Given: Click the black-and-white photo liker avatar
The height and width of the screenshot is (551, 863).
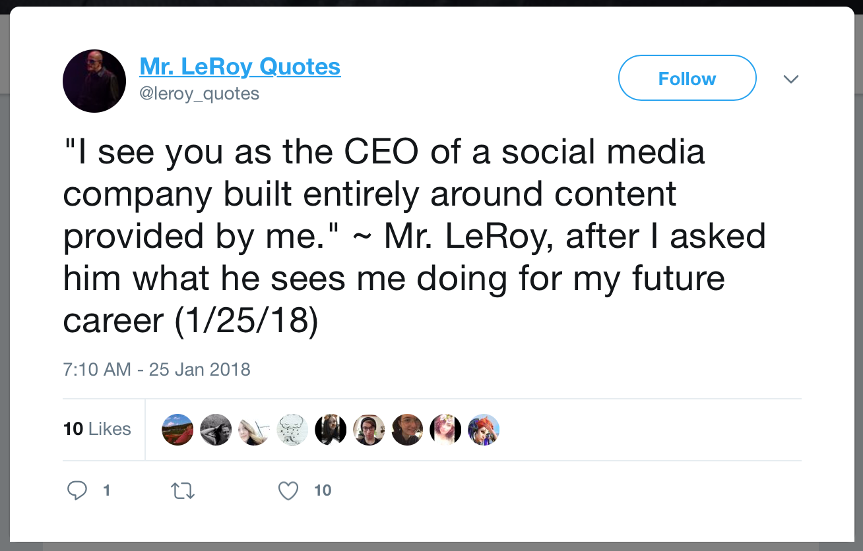Looking at the screenshot, I should 216,430.
